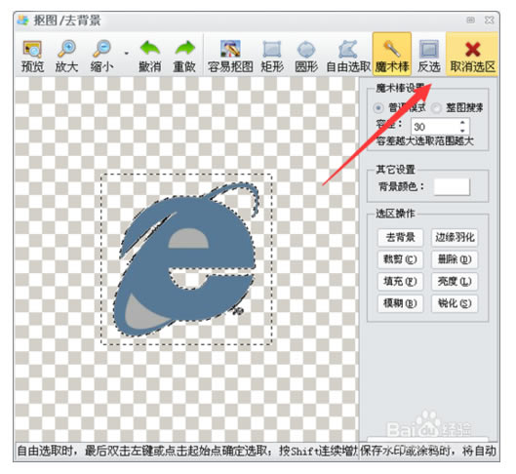Redo with the 重做 green arrow
The height and width of the screenshot is (474, 516).
(x=184, y=57)
